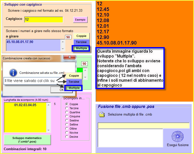Click 'Selezione multipla di file .cmb' label
Image resolution: width=194 pixels, height=154 pixels.
point(130,114)
